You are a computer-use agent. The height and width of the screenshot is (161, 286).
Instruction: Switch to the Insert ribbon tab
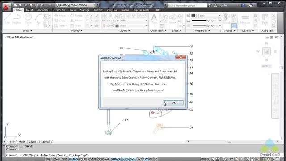[x=29, y=10]
